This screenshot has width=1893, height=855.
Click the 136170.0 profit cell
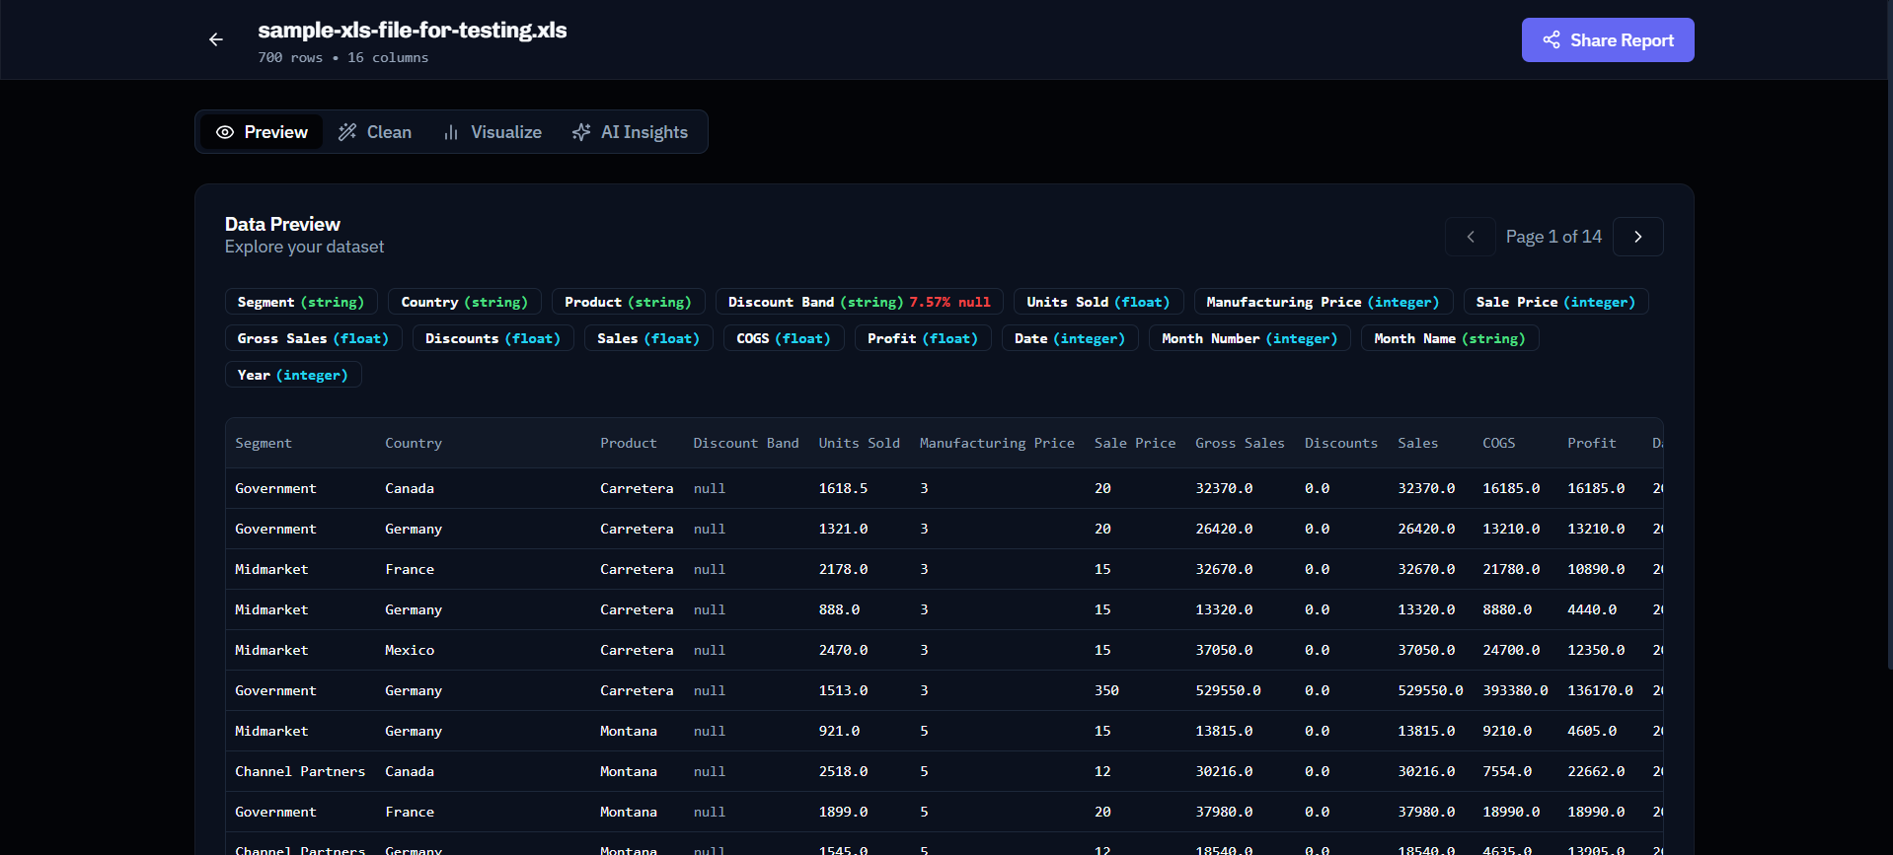tap(1600, 690)
